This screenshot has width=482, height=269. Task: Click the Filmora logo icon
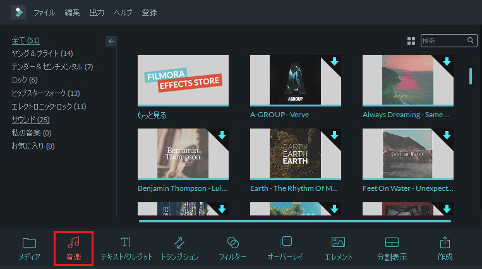click(x=18, y=12)
